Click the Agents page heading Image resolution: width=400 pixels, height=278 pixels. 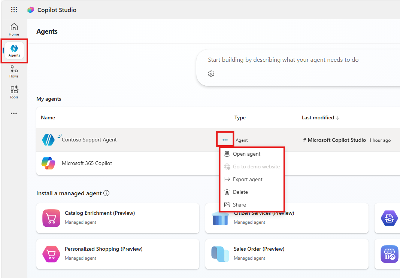(47, 31)
